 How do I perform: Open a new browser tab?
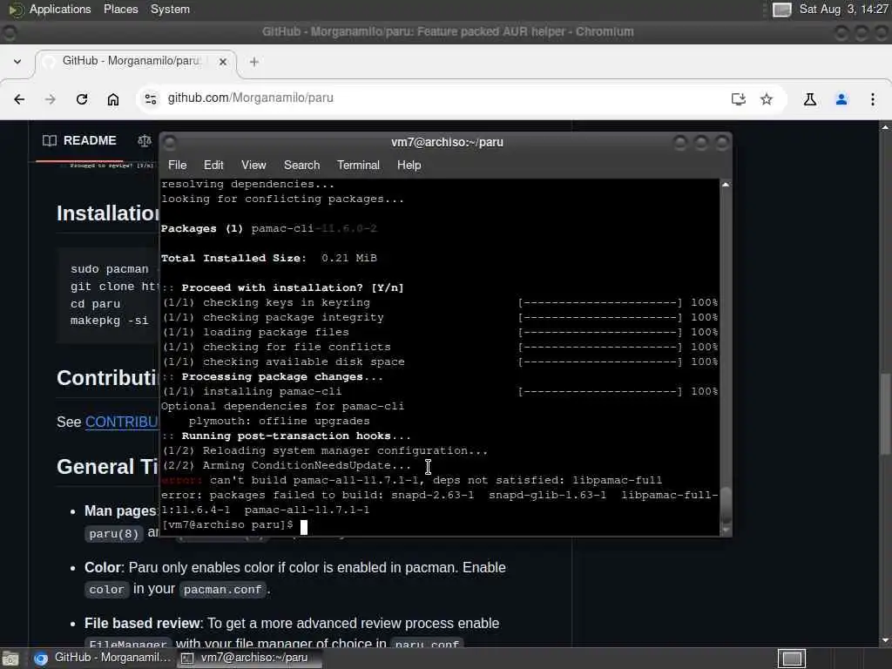[254, 62]
